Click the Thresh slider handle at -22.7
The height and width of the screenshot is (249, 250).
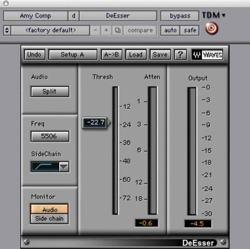coord(96,123)
